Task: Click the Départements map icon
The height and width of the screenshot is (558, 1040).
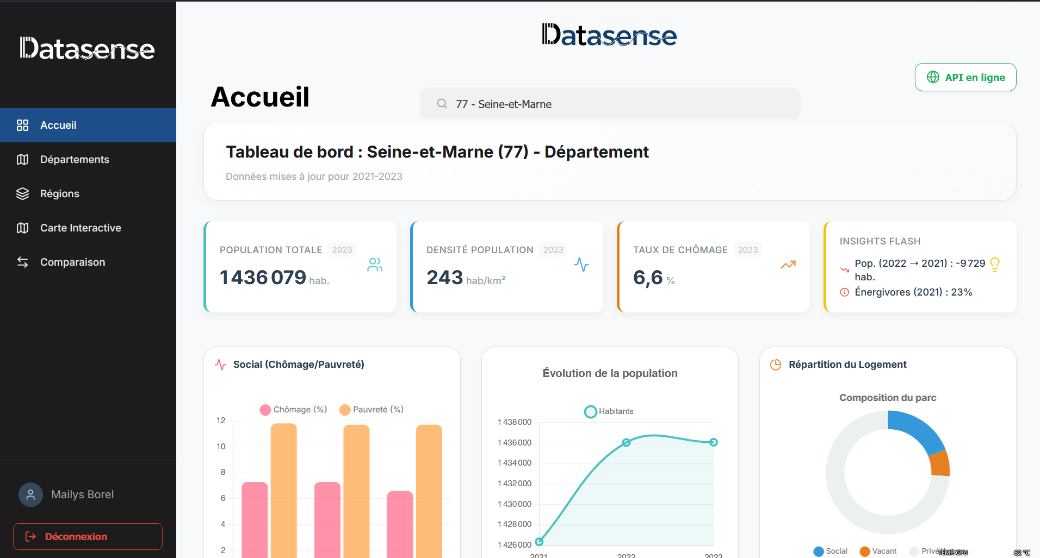Action: [x=22, y=160]
